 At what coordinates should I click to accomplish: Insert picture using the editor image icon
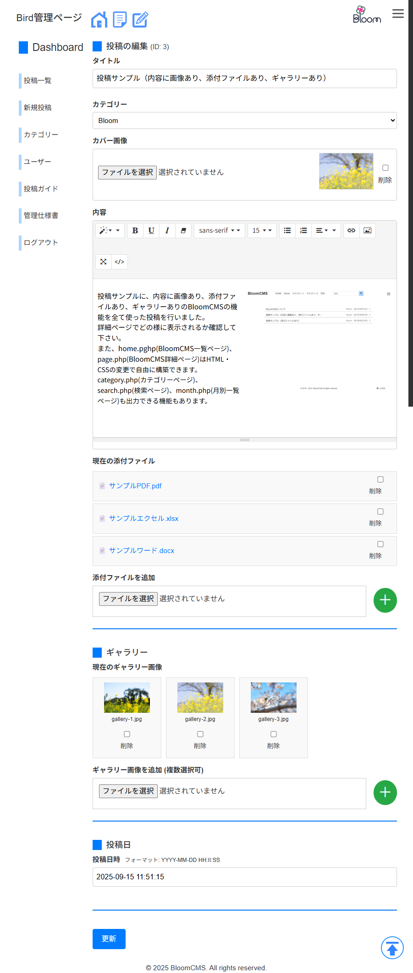[x=367, y=230]
